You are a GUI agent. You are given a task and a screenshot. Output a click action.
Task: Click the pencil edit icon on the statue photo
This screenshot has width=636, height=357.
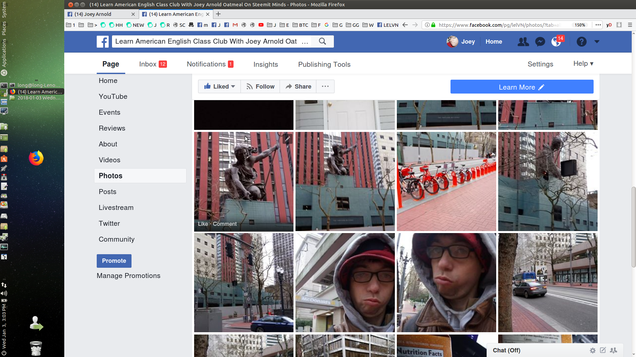click(x=288, y=139)
